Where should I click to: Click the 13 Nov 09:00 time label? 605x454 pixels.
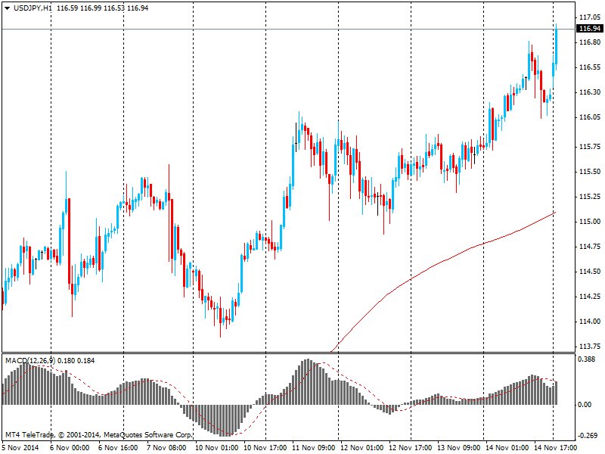459,448
